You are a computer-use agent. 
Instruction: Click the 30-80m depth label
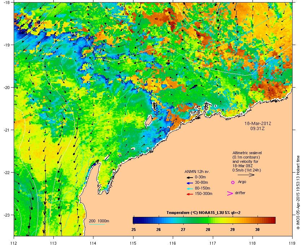201,182
